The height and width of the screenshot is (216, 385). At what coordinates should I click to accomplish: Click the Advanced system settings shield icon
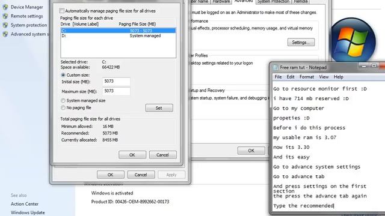pos(5,34)
